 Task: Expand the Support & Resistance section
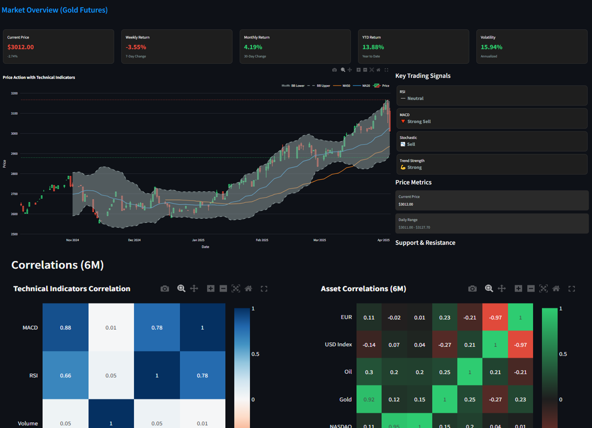425,242
